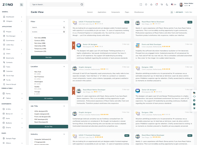Collapse the Filter panel chevron
This screenshot has height=145, width=197.
pyautogui.click(x=64, y=22)
